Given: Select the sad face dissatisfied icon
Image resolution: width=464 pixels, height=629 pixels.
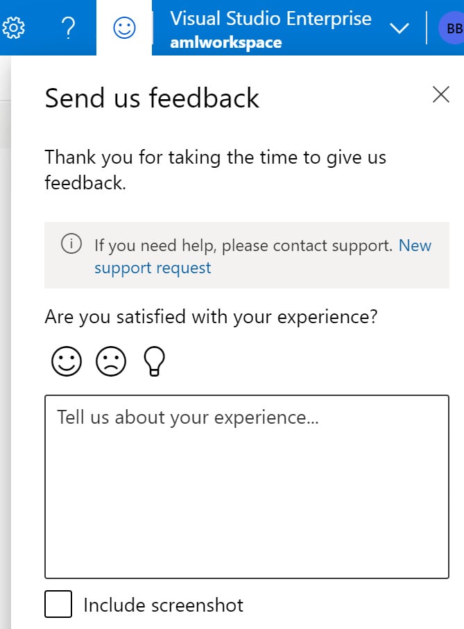Looking at the screenshot, I should (111, 361).
